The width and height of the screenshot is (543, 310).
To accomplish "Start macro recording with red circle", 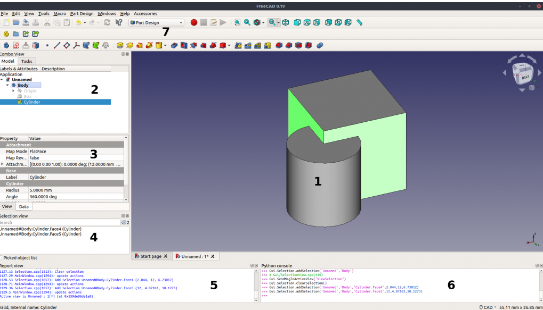I will (x=194, y=22).
